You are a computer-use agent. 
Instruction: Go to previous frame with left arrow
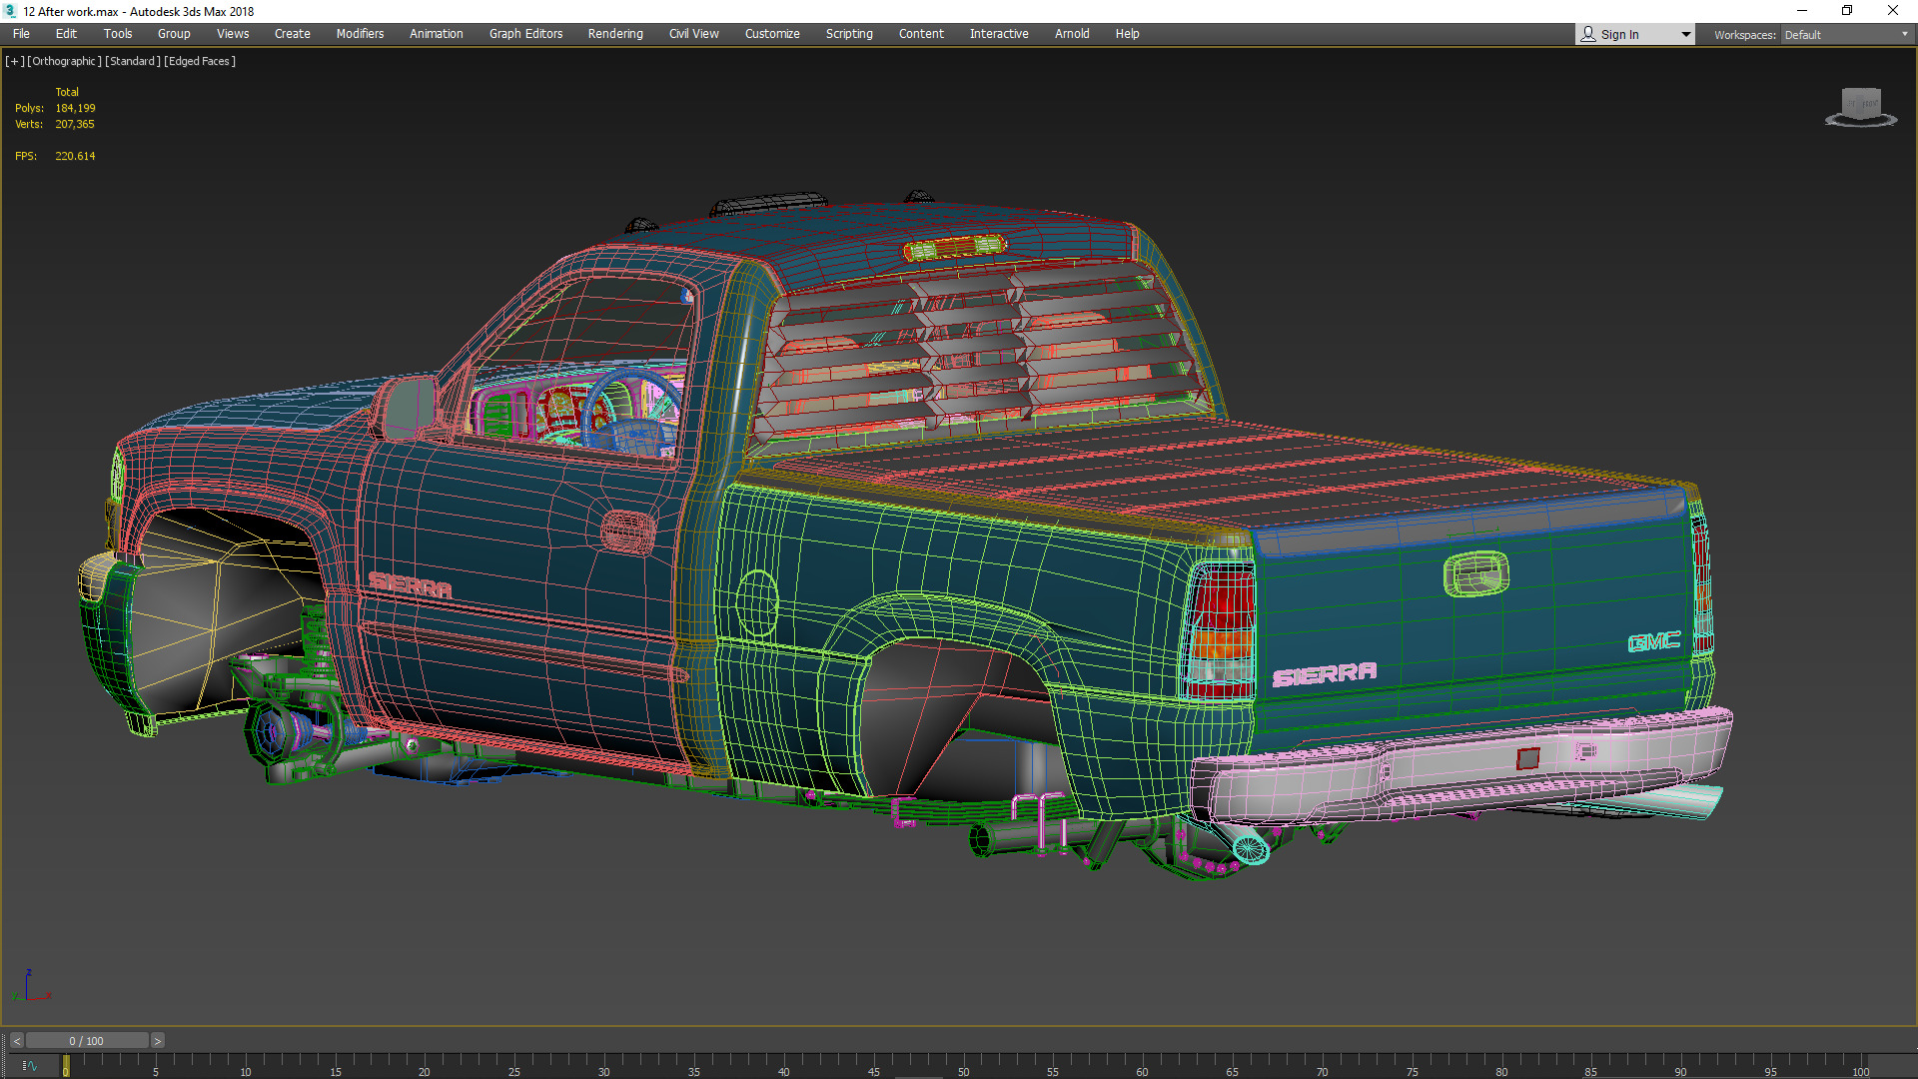(x=16, y=1041)
